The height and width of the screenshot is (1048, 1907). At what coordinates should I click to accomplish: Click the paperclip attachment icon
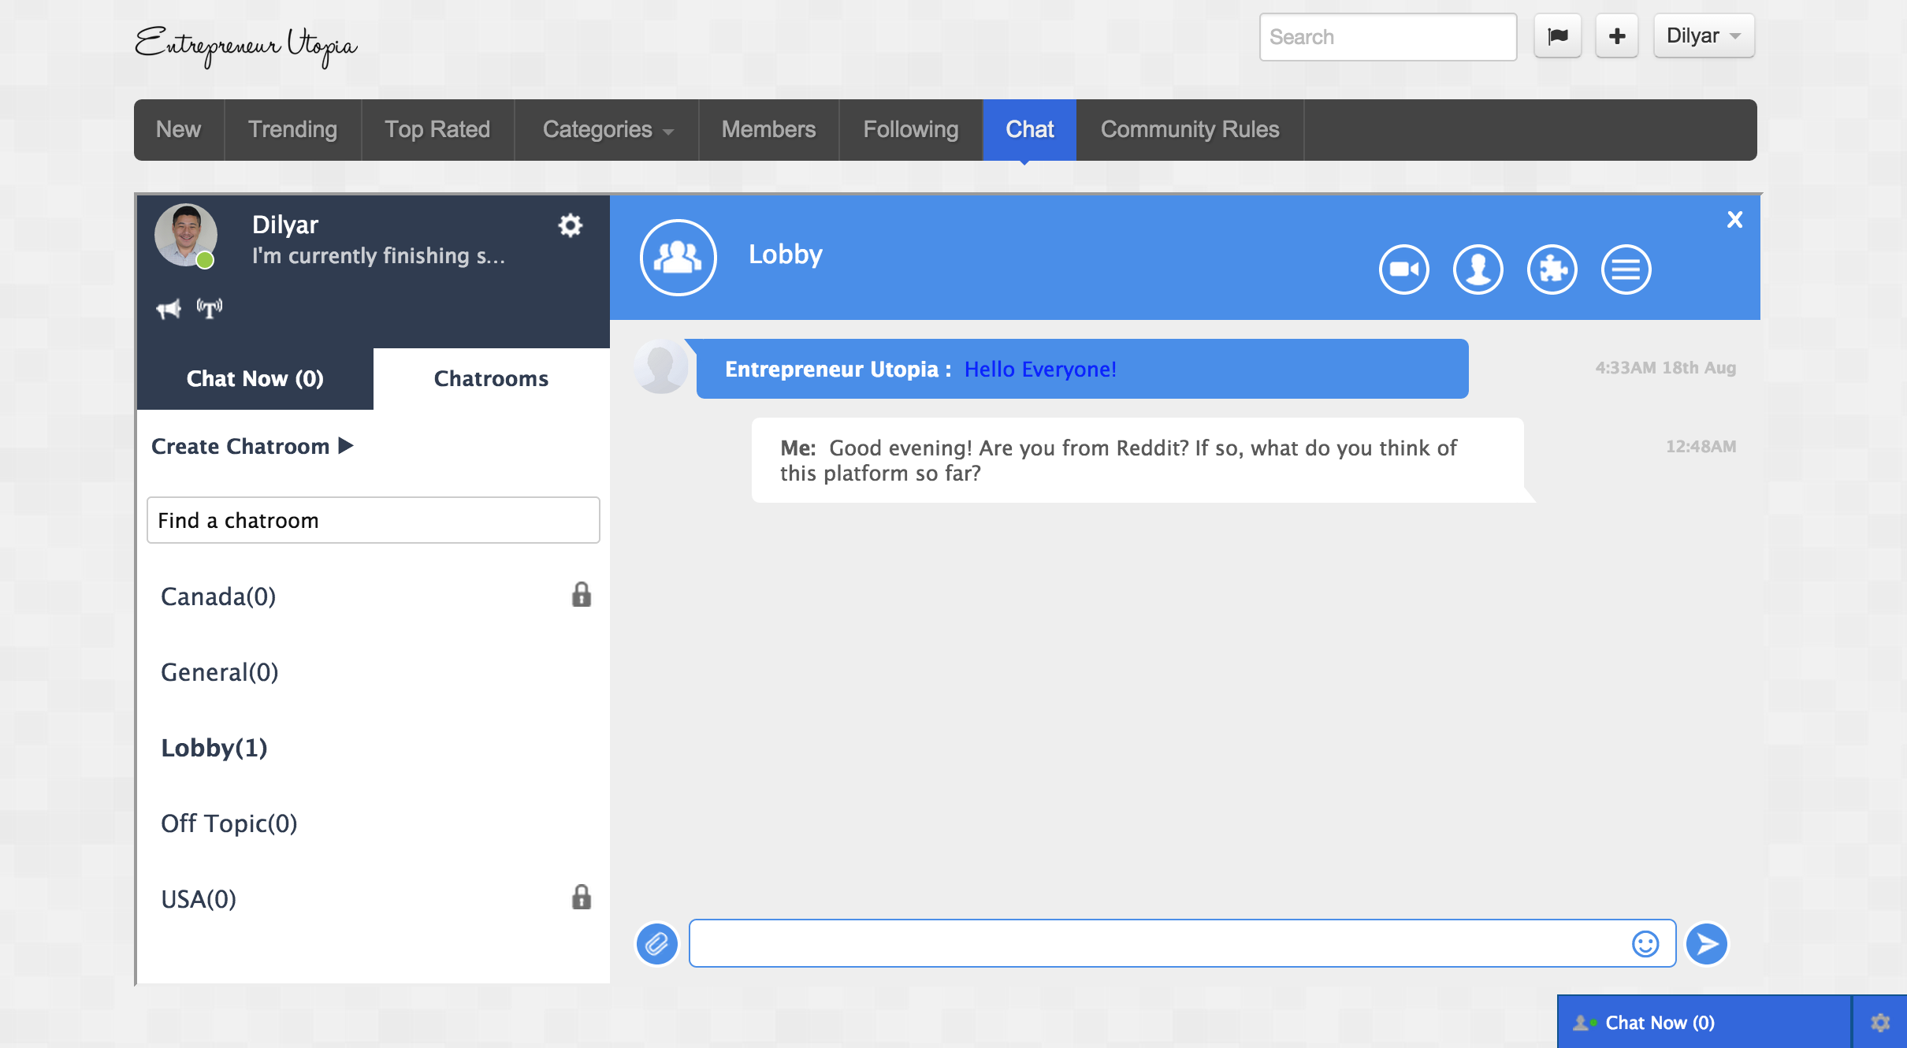pyautogui.click(x=656, y=943)
